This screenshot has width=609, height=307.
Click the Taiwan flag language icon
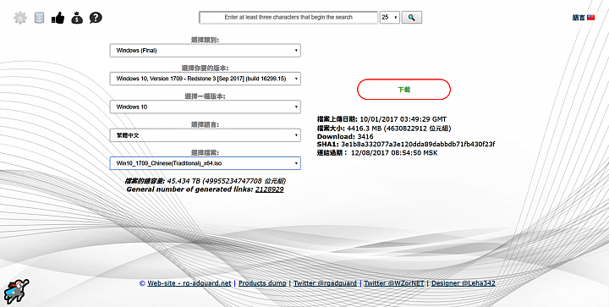coord(590,18)
